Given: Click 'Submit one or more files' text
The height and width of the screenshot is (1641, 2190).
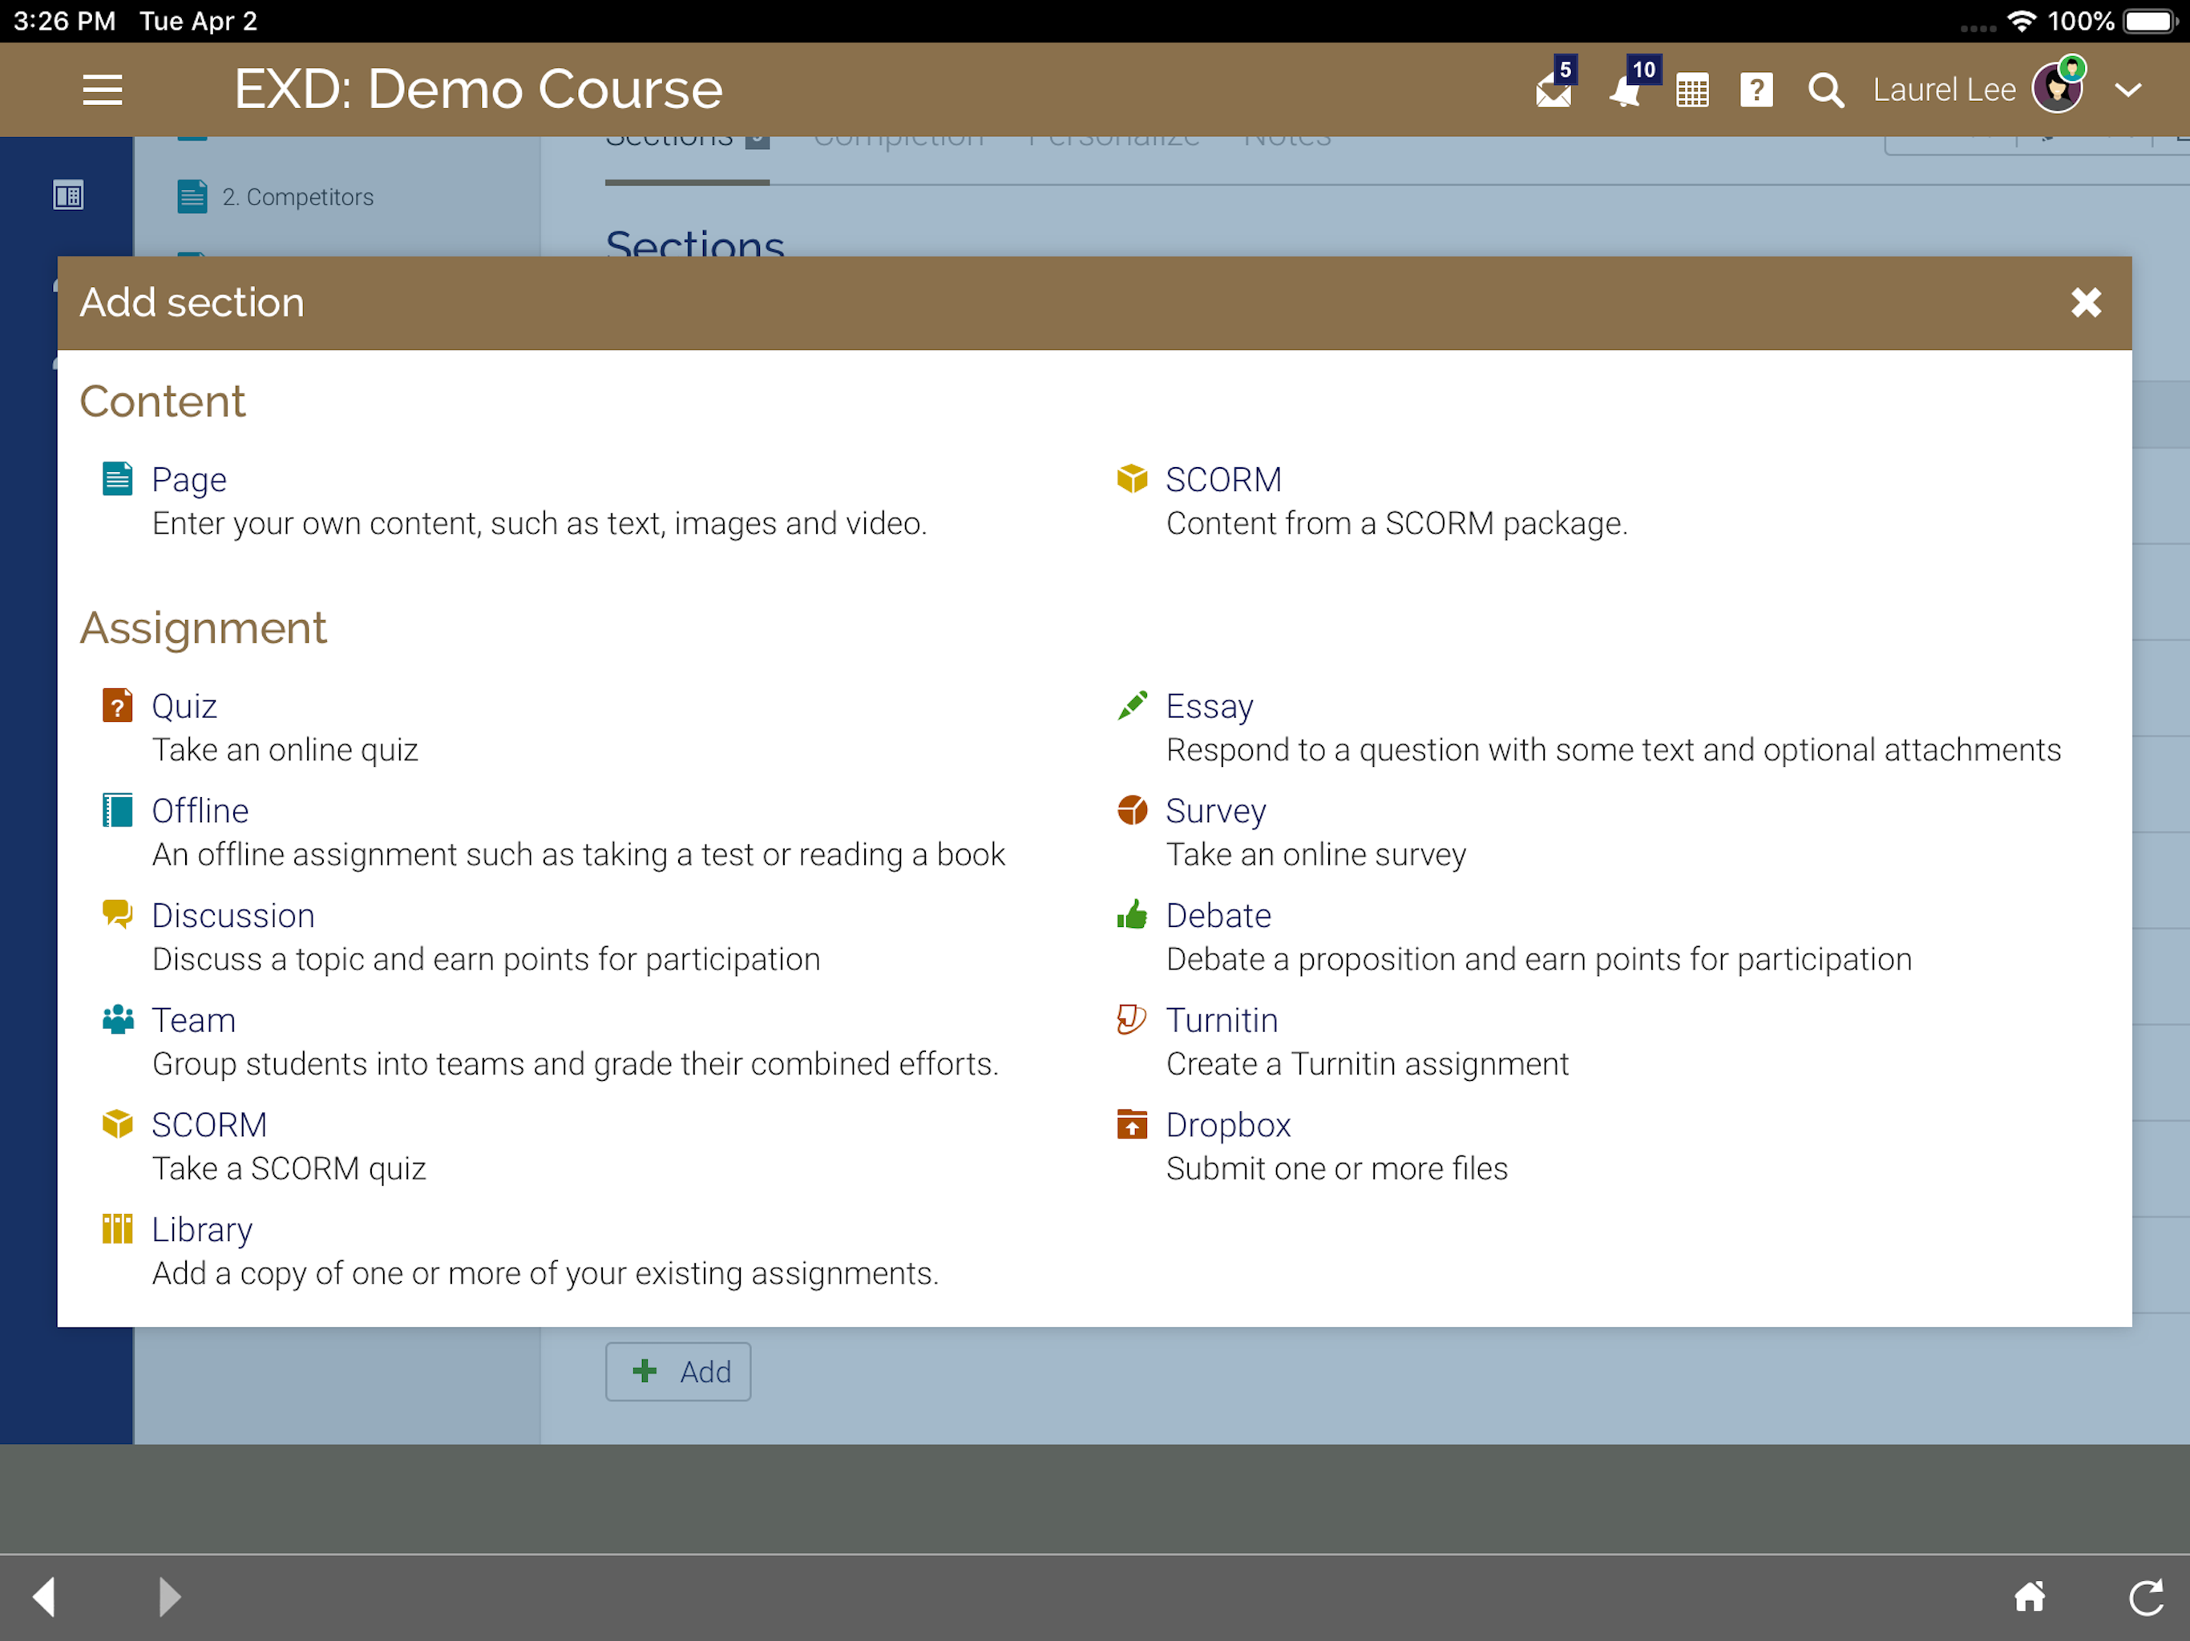Looking at the screenshot, I should 1338,1169.
